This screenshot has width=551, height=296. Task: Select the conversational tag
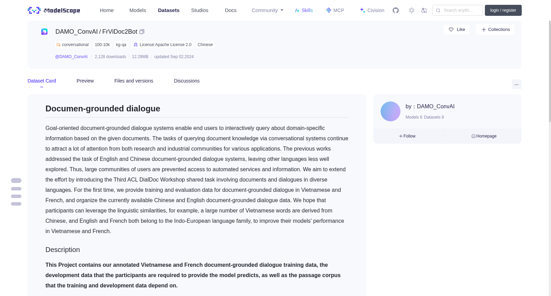tap(73, 45)
